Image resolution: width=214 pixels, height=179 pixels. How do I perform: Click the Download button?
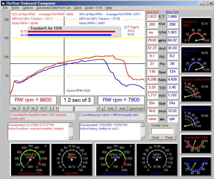[x=136, y=109]
